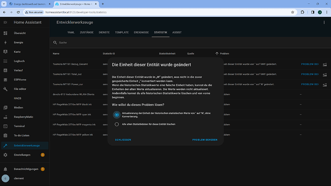Viewport: 331px width, 186px height.
Task: Open Entwicklerwerkzeuge hammer icon
Action: [5, 146]
